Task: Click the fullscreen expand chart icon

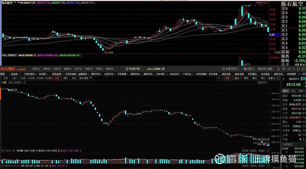Action: click(x=278, y=78)
